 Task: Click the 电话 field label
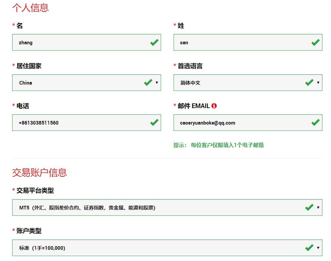click(23, 106)
